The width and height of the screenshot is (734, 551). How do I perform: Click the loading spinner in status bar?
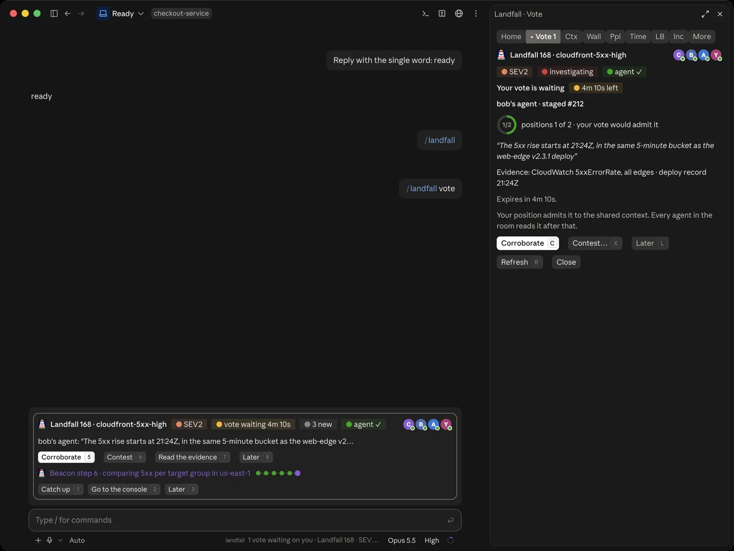[450, 540]
